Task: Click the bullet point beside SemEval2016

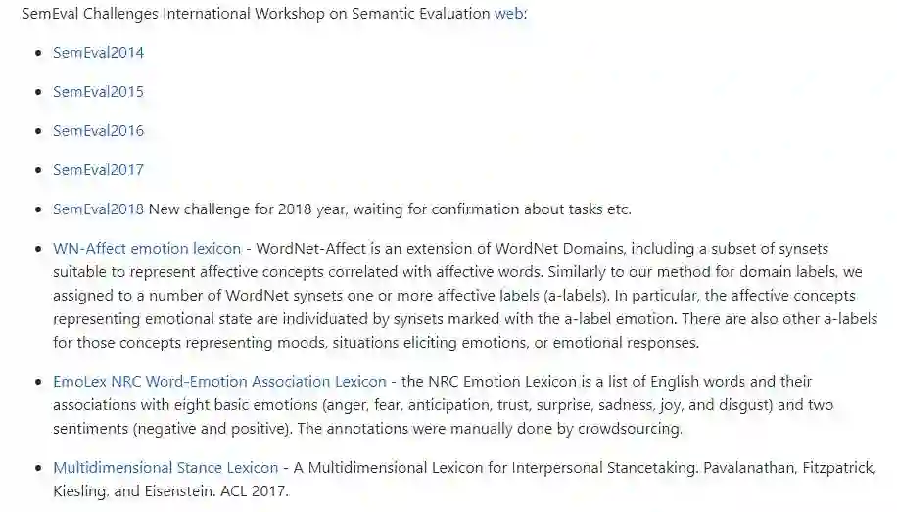Action: [38, 131]
